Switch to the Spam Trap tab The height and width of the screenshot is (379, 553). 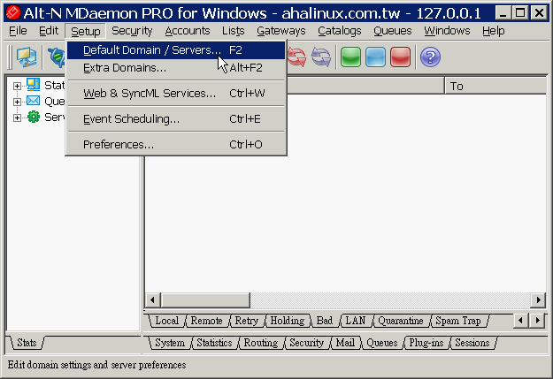tap(458, 321)
